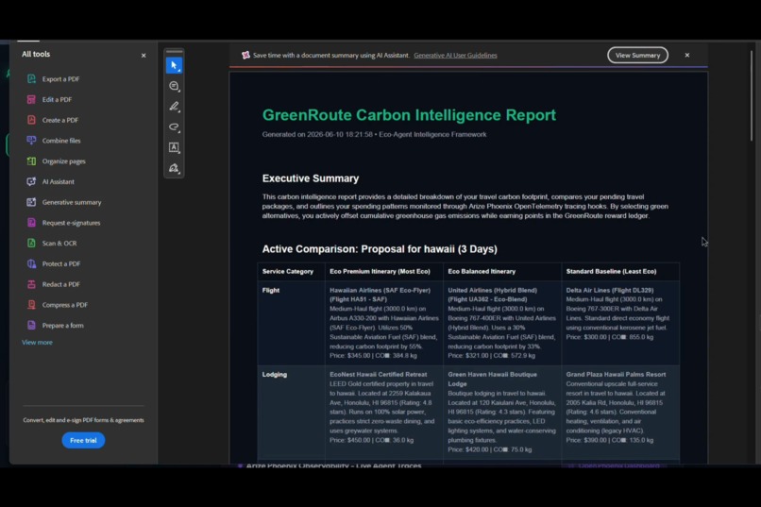The width and height of the screenshot is (761, 507).
Task: Select the arrow selection tool
Action: coord(174,65)
